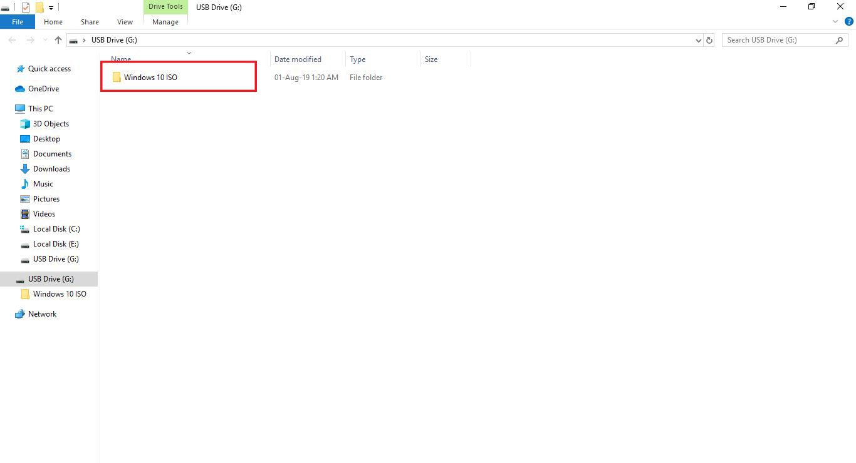The height and width of the screenshot is (463, 856).
Task: Switch to the Share ribbon tab
Action: click(x=90, y=22)
